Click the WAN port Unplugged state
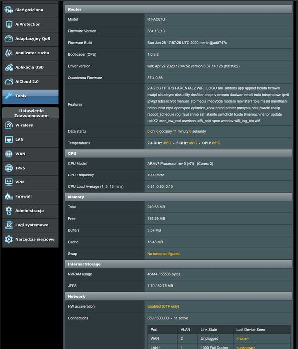 (209, 339)
